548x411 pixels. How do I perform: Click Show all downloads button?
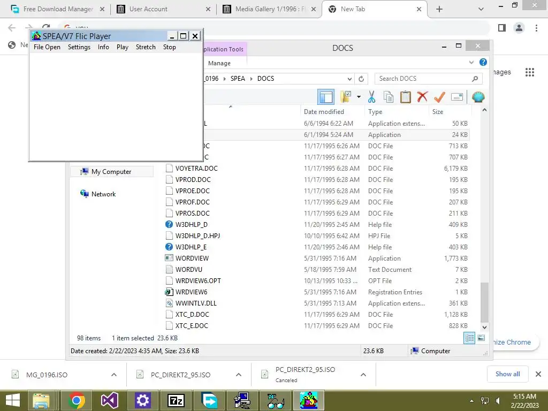(507, 374)
